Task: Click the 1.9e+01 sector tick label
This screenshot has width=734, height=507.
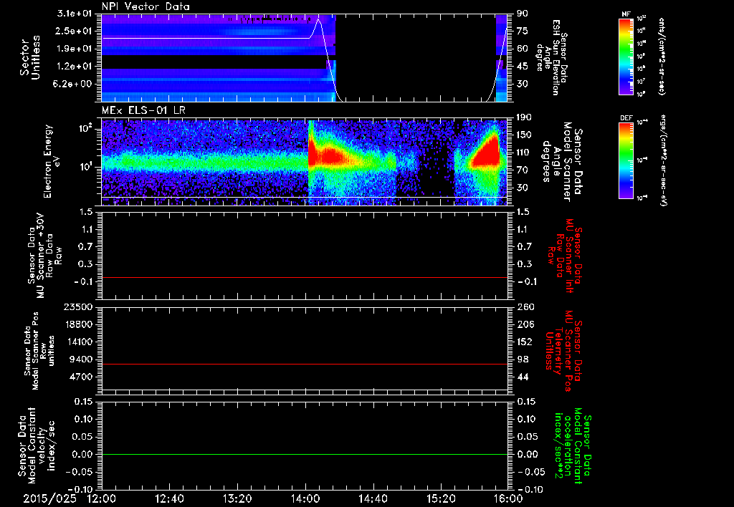Action: pyautogui.click(x=75, y=49)
